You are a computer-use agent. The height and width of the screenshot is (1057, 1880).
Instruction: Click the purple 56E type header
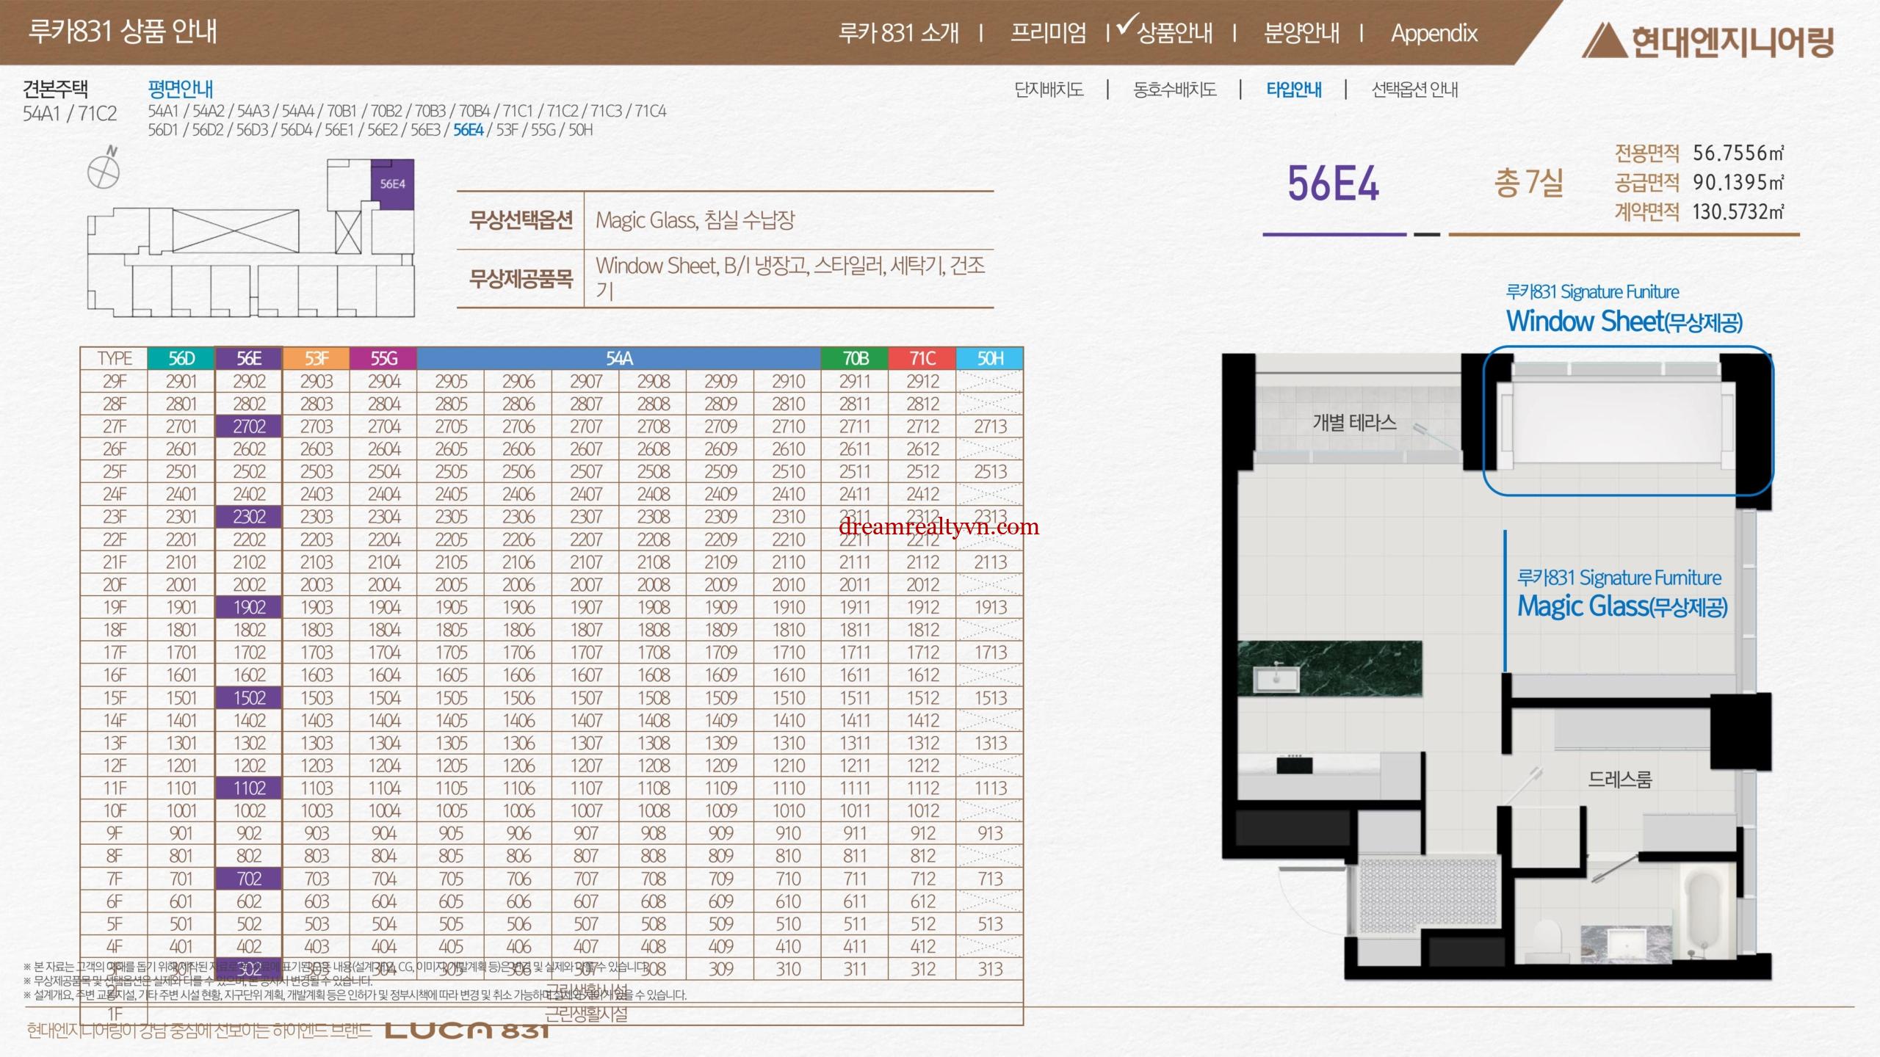[249, 358]
